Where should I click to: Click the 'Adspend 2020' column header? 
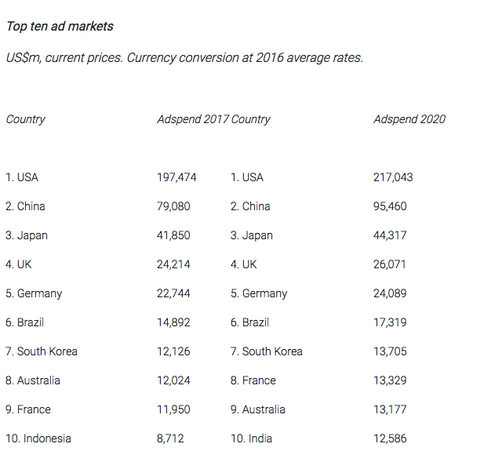(x=409, y=119)
